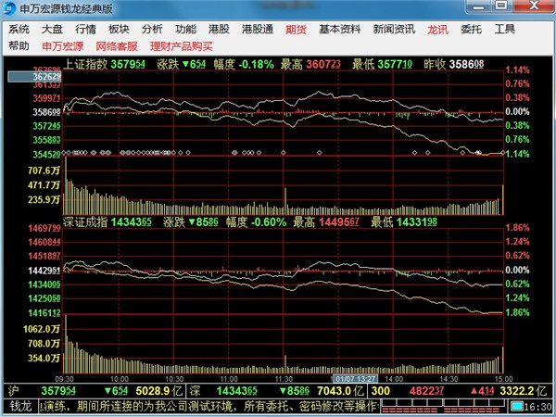556x417 pixels.
Task: Open the 港股通 menu
Action: 258,30
